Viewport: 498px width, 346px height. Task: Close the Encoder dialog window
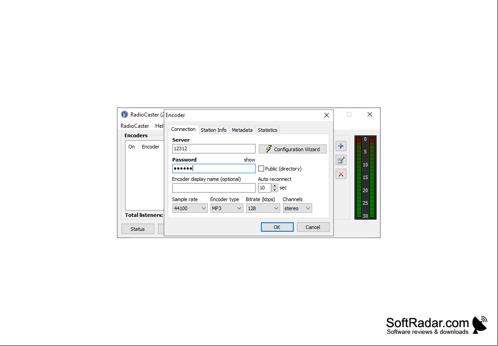327,115
